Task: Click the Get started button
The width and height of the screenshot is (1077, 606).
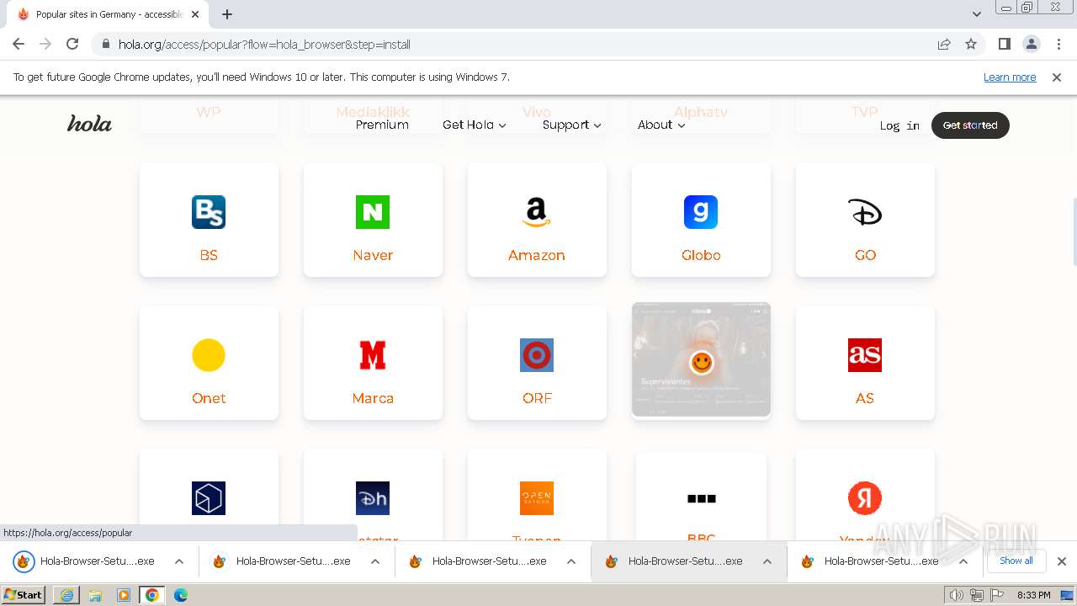Action: tap(970, 125)
